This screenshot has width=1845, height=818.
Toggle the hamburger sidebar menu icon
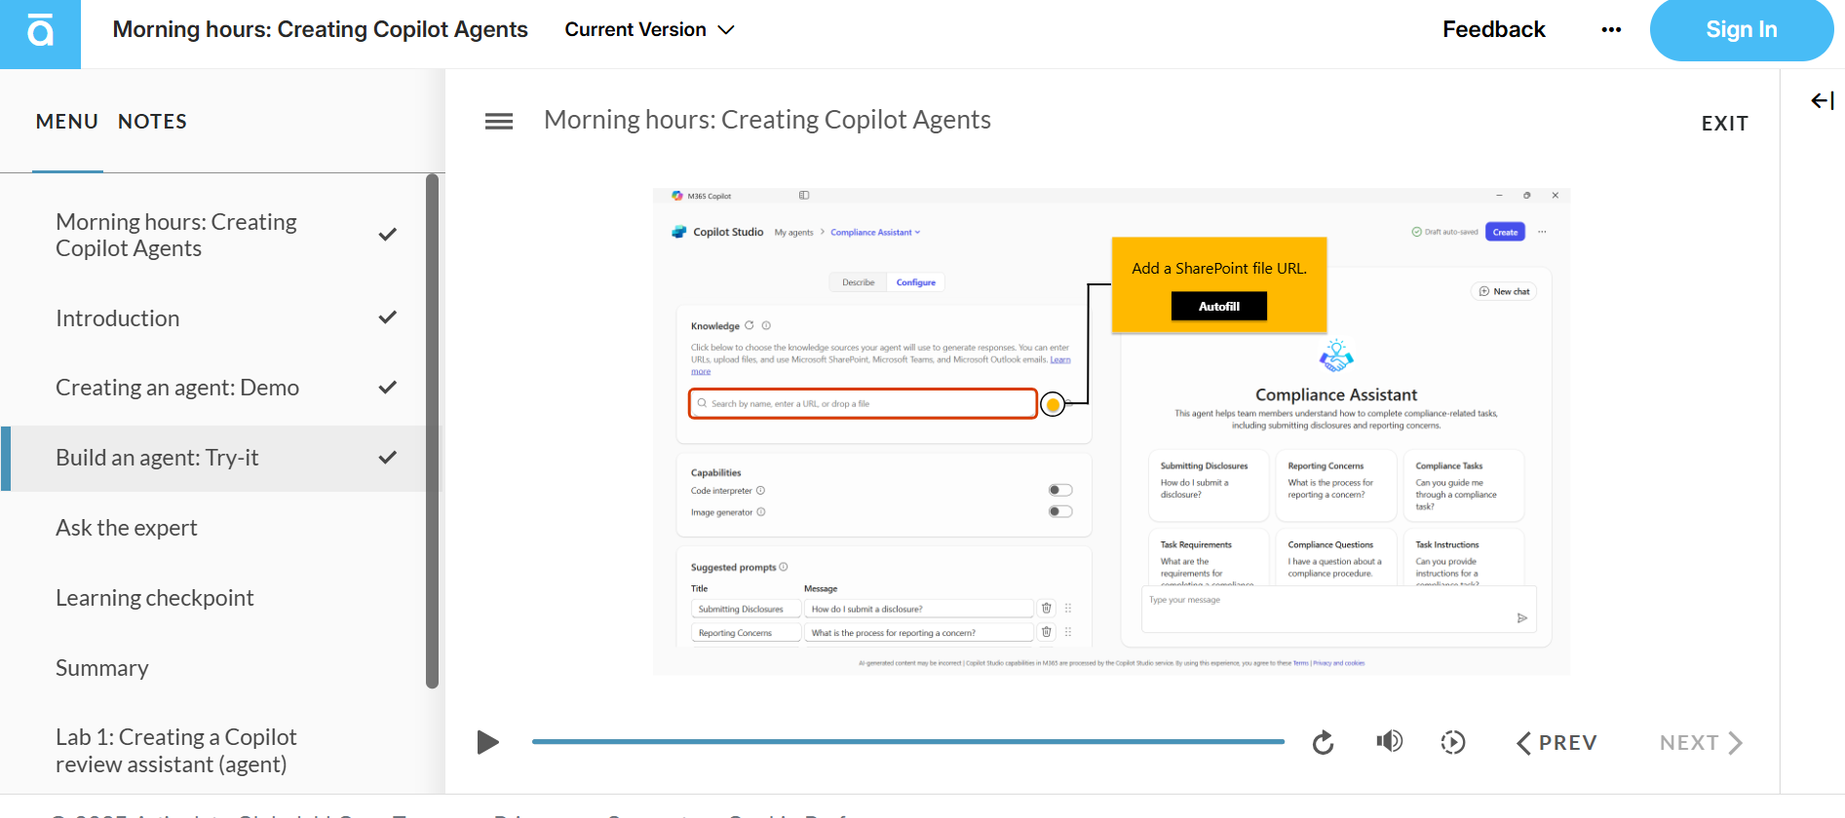pyautogui.click(x=499, y=122)
